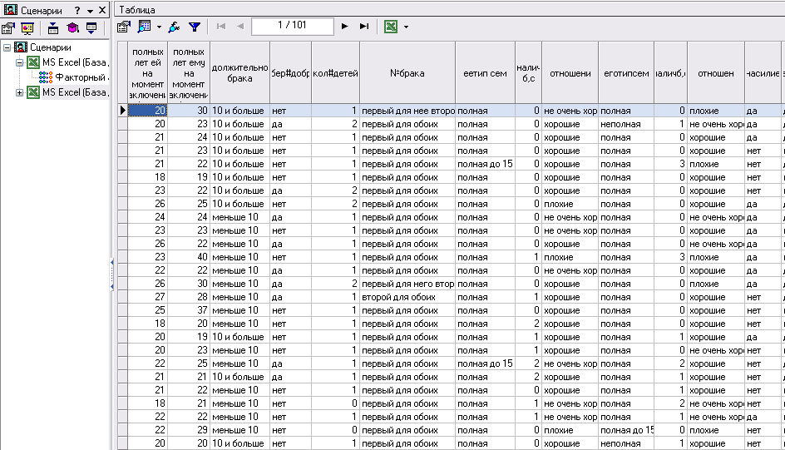Viewport: 785px width, 450px height.
Task: Click column header кол#детей
Action: click(335, 73)
